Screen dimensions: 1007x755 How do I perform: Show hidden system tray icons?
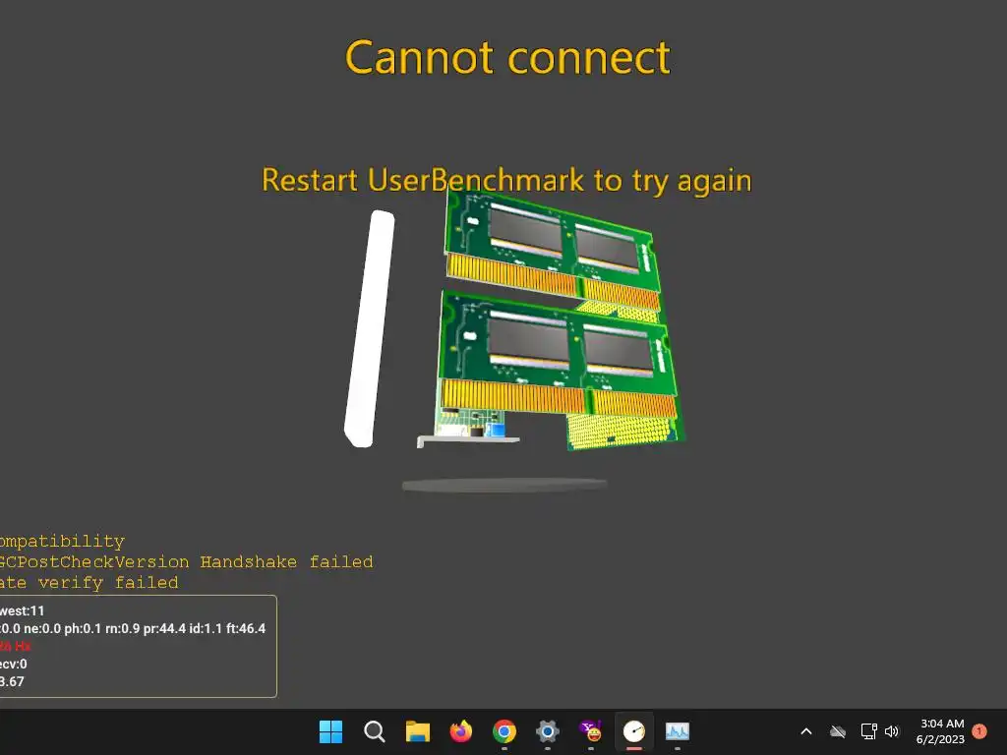pos(806,731)
